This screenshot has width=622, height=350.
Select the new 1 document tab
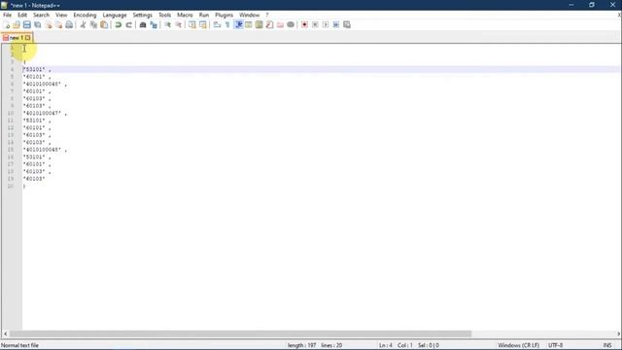[x=17, y=38]
